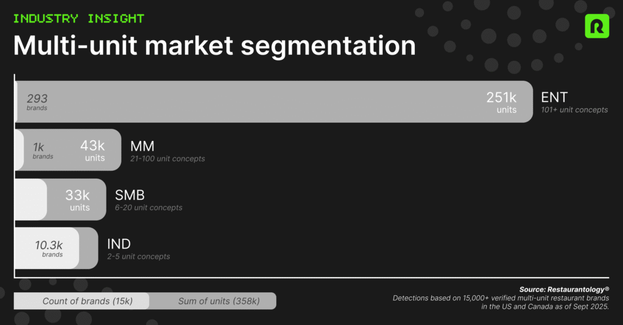
Task: Select the 33k units bar value
Action: tap(78, 199)
